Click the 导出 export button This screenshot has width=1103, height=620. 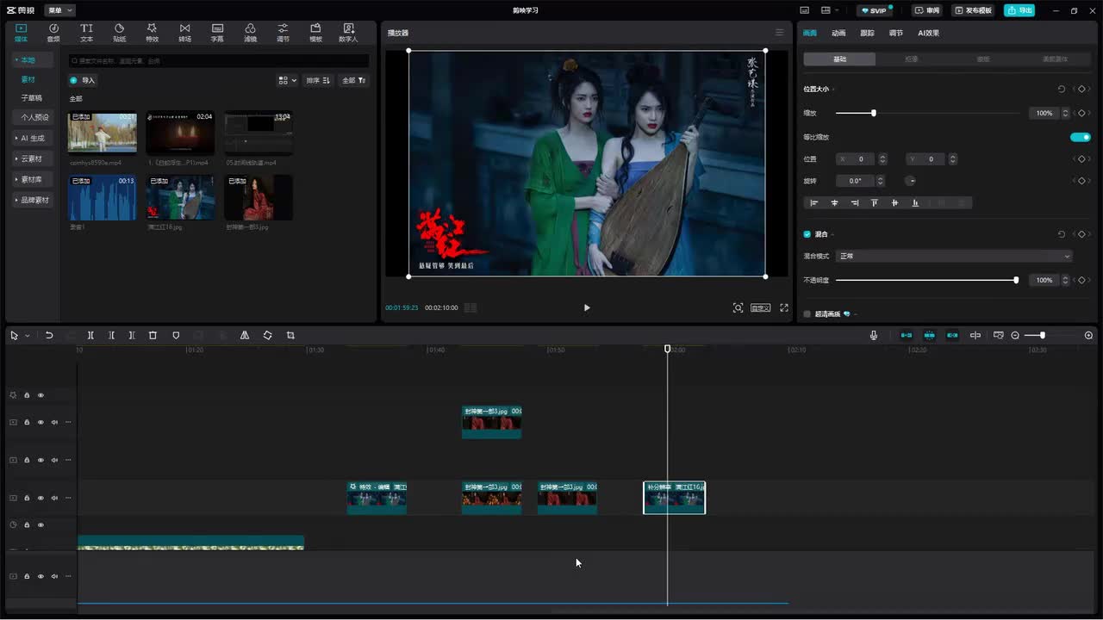click(x=1019, y=10)
